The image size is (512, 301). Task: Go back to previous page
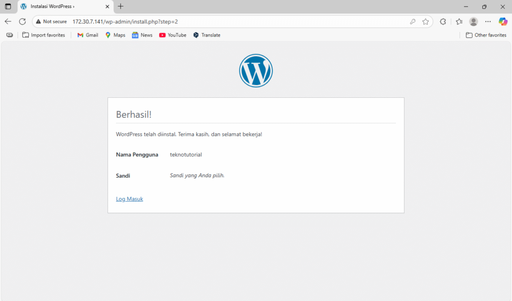point(8,21)
